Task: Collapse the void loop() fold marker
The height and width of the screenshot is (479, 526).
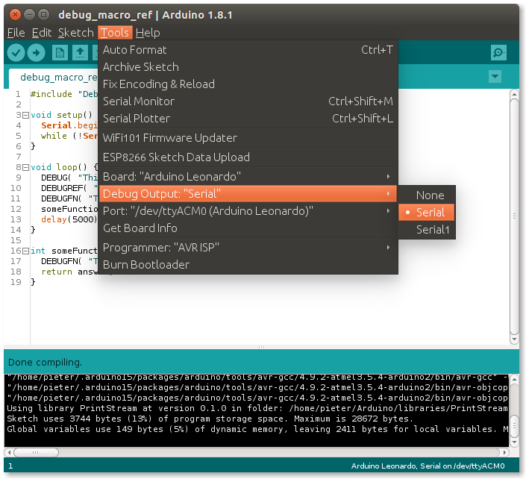Action: coord(25,168)
